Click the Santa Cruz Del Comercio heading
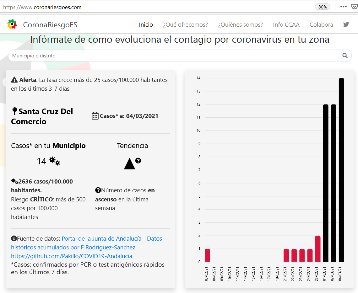This screenshot has width=358, height=293. (42, 116)
